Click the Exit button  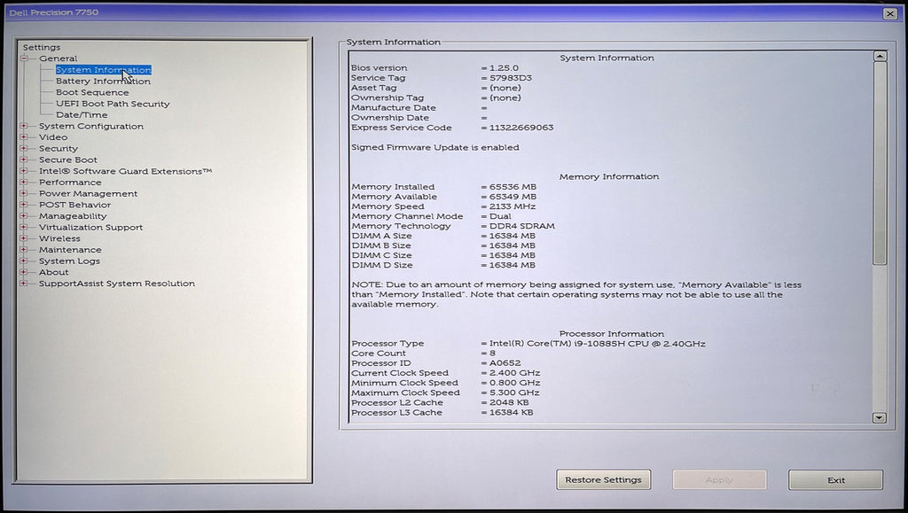coord(835,479)
